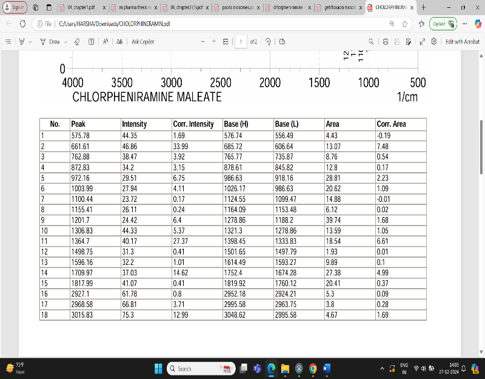Open the Favorites list

[421, 24]
